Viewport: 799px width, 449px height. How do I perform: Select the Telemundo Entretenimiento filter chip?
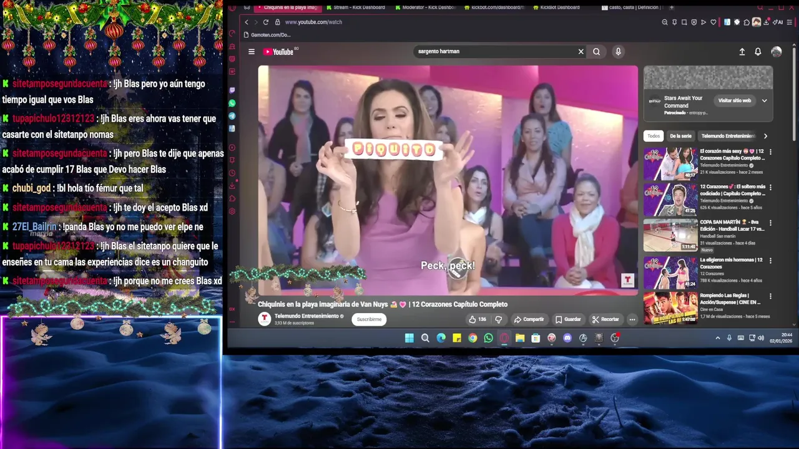click(x=728, y=136)
